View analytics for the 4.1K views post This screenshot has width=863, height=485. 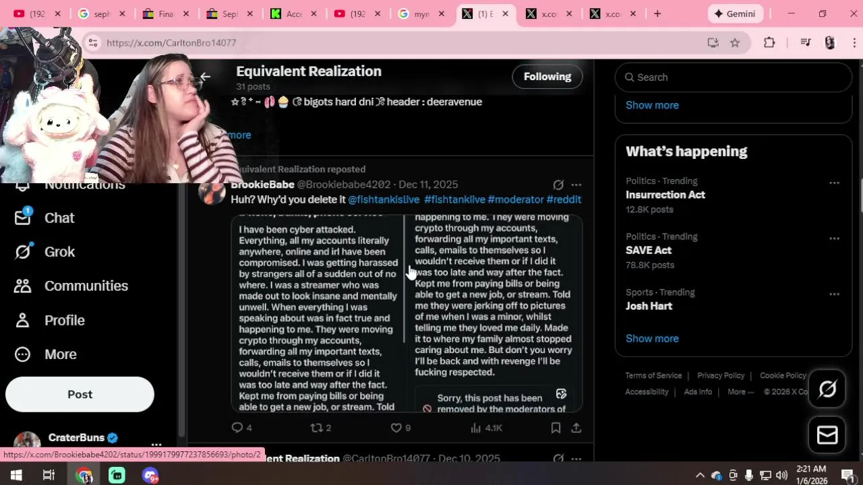coord(486,428)
